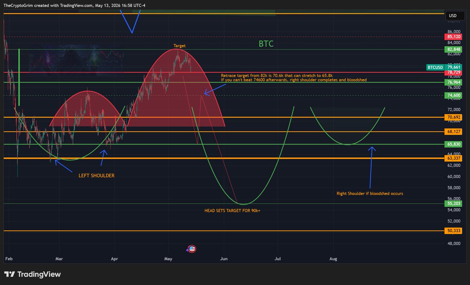The image size is (470, 285).
Task: Click the TheCryptoGrim created with TradingView header
Action: pos(74,5)
